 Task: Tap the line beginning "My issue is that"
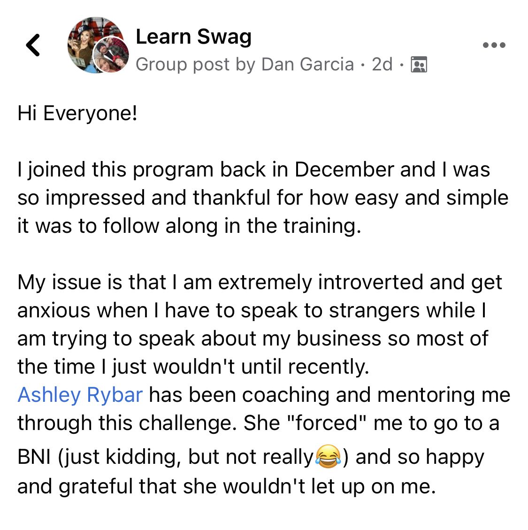[x=260, y=282]
